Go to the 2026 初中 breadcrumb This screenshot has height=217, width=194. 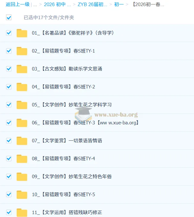57,4
